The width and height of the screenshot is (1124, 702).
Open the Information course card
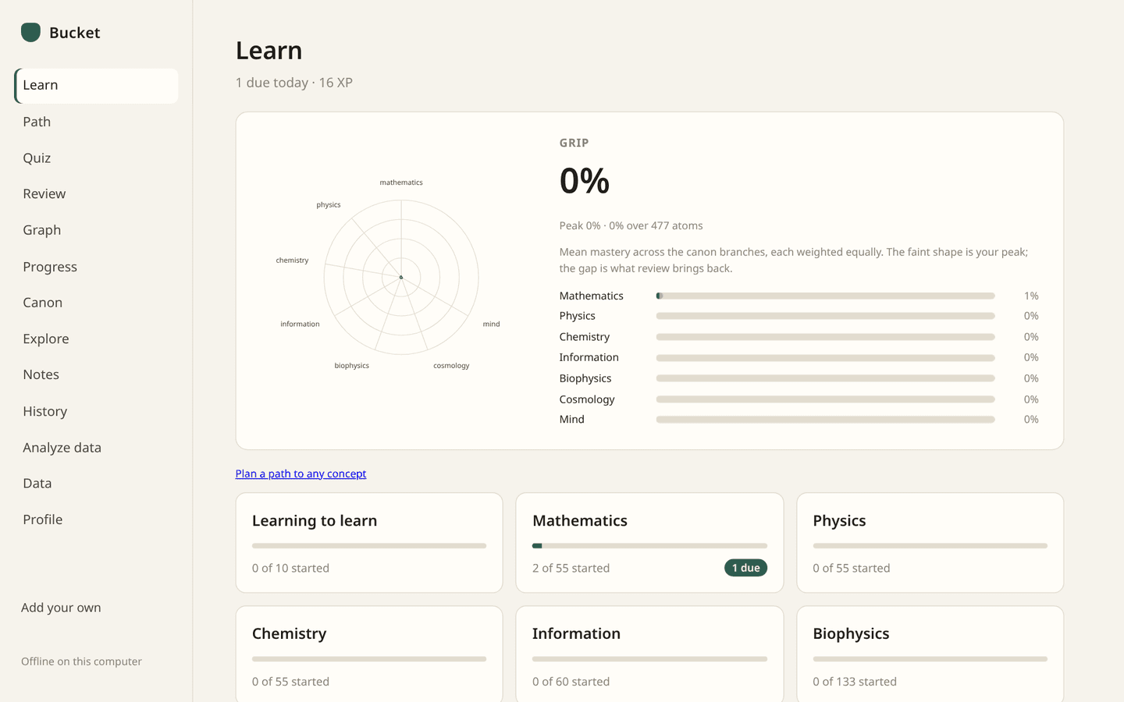pos(649,654)
